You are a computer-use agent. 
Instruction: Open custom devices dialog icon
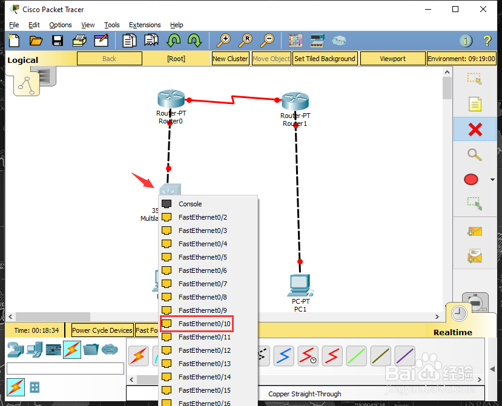pos(317,41)
